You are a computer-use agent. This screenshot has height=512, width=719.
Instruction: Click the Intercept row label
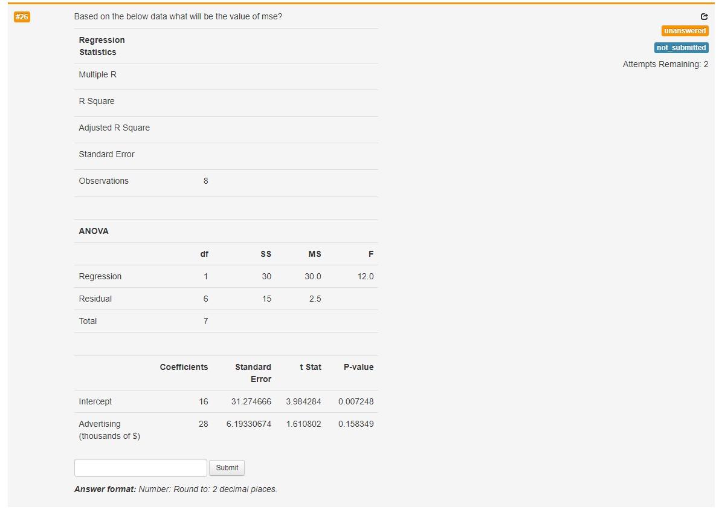[x=95, y=401]
